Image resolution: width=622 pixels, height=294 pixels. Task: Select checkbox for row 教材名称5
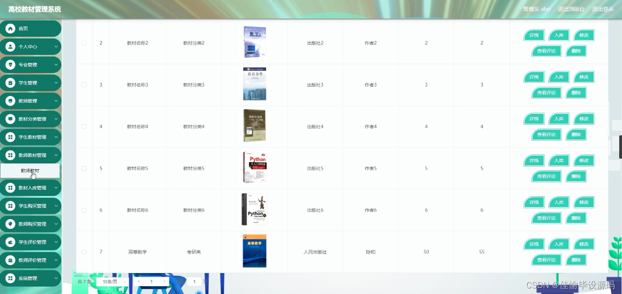coord(84,168)
